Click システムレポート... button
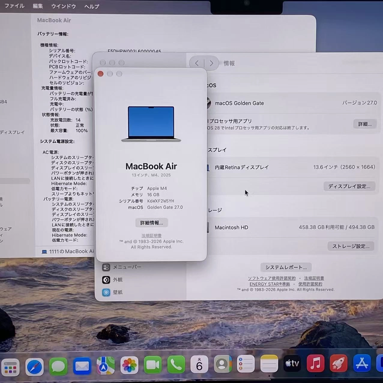383x383 pixels. click(x=286, y=267)
